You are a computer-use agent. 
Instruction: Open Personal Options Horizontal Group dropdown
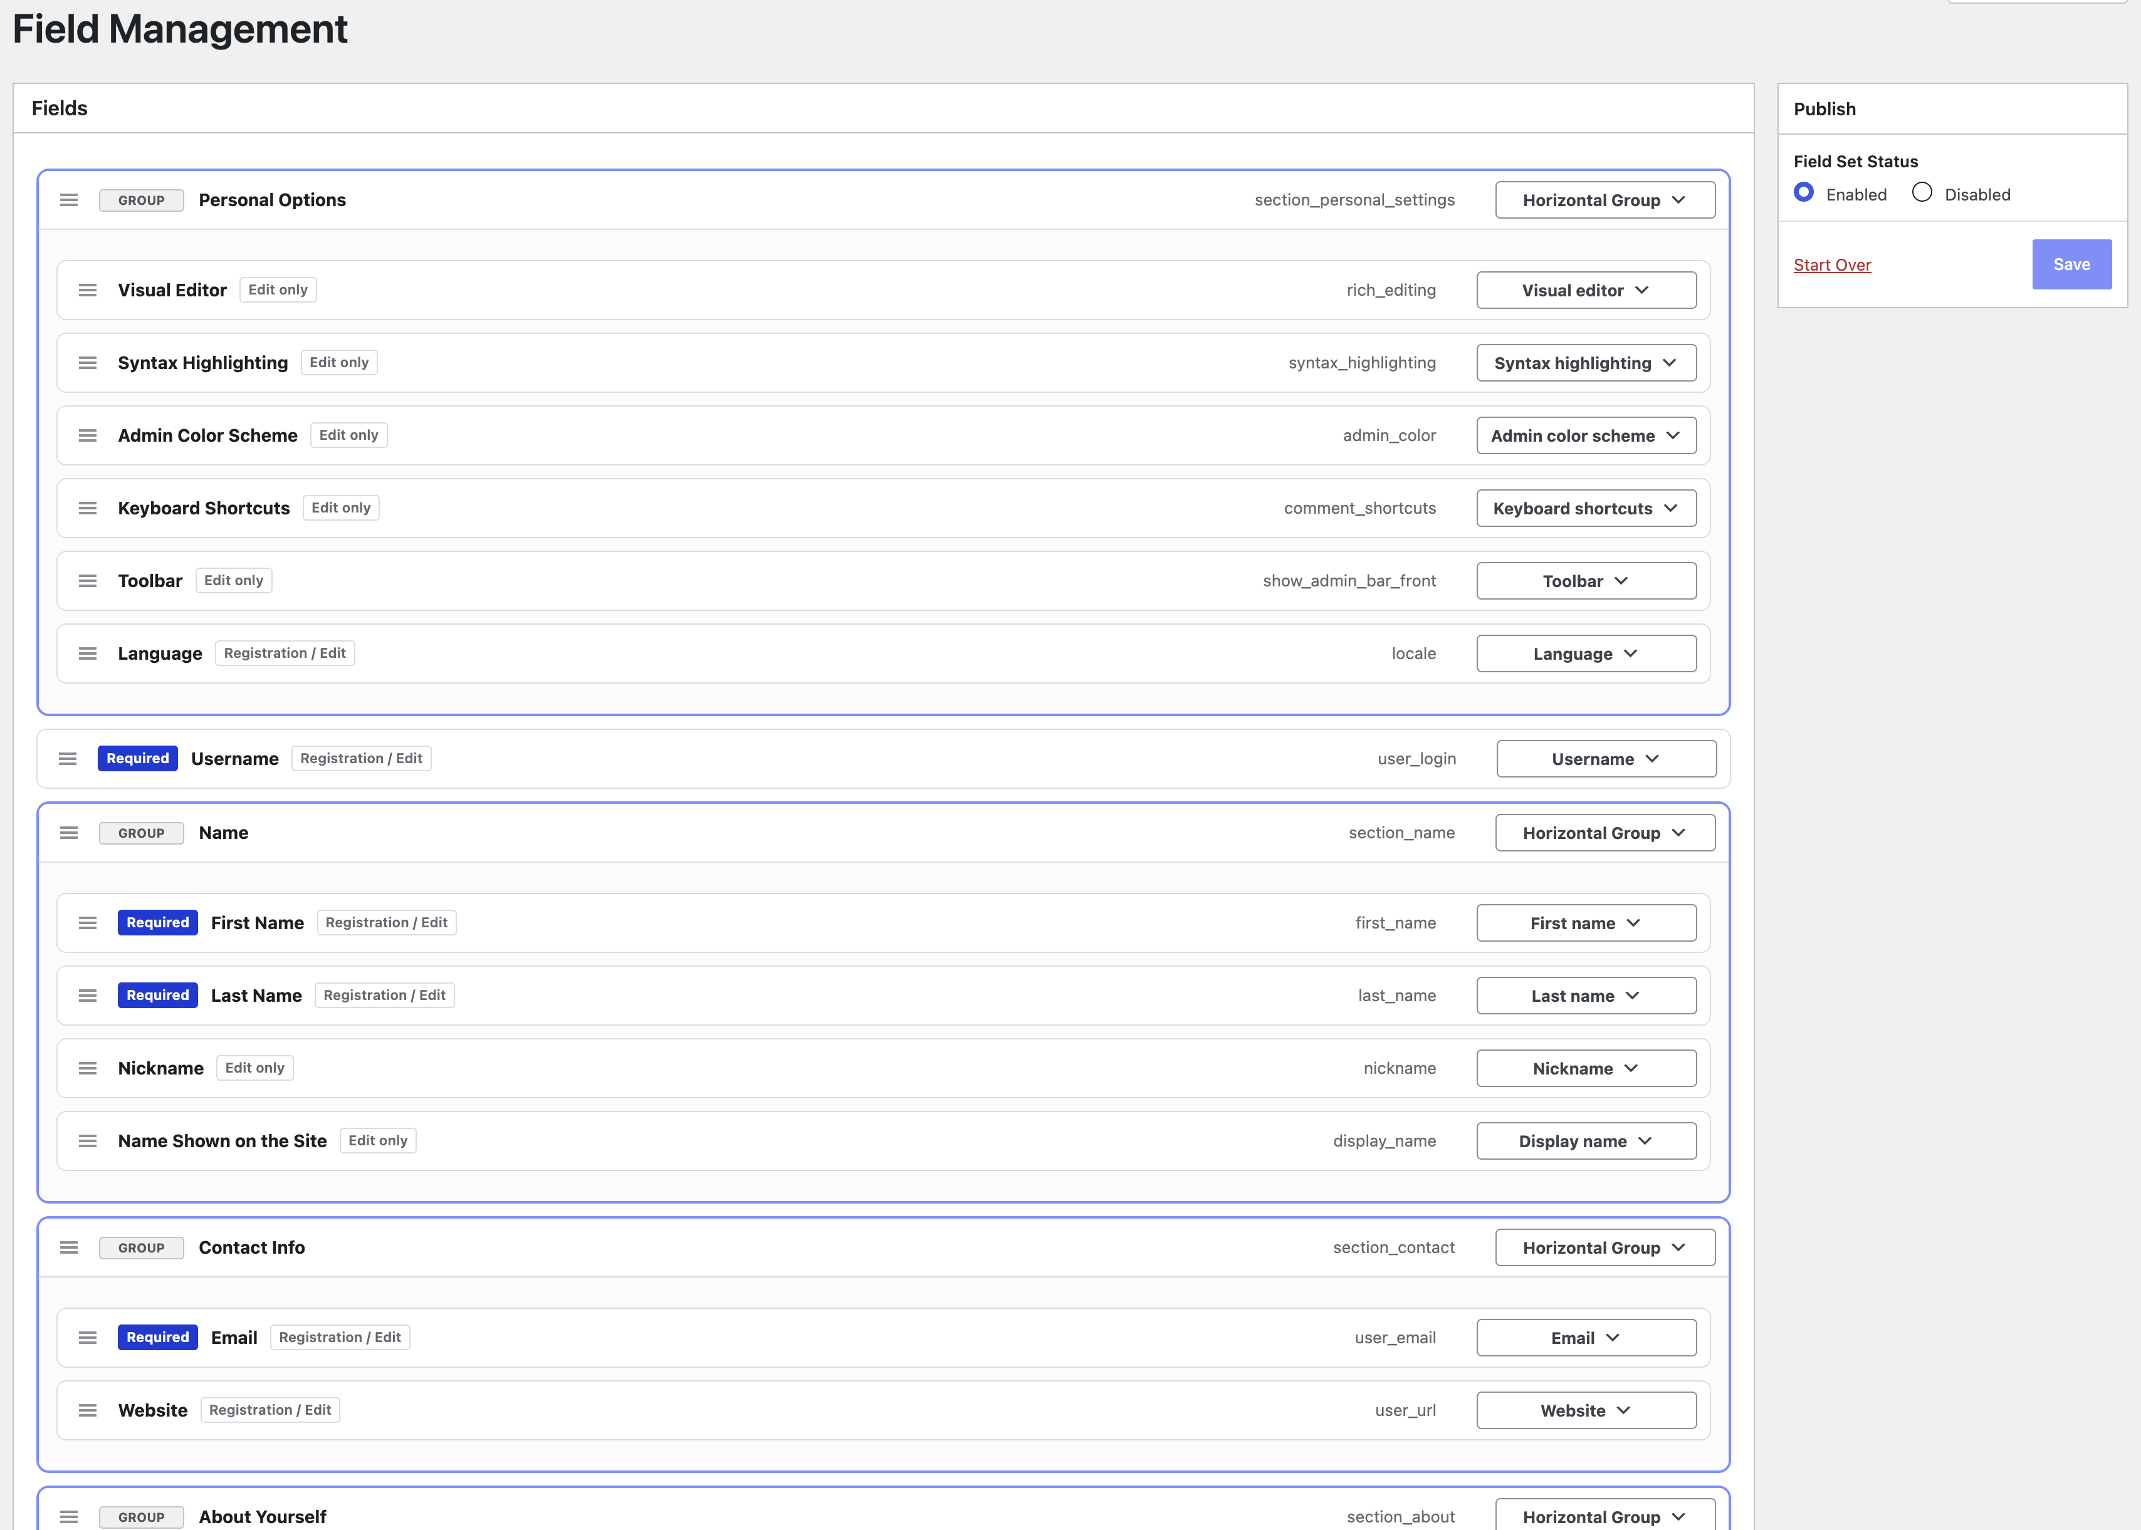click(1604, 200)
